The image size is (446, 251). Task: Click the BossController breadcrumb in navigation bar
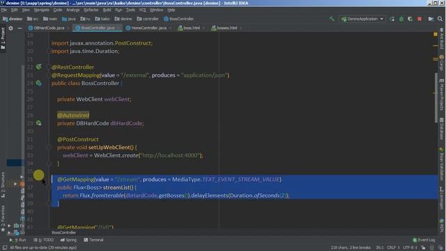pos(179,19)
